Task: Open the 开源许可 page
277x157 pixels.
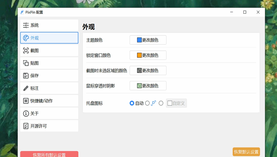Action: [49, 126]
